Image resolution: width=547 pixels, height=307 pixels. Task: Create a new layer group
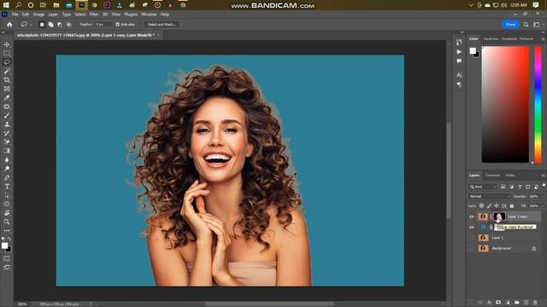[x=516, y=303]
